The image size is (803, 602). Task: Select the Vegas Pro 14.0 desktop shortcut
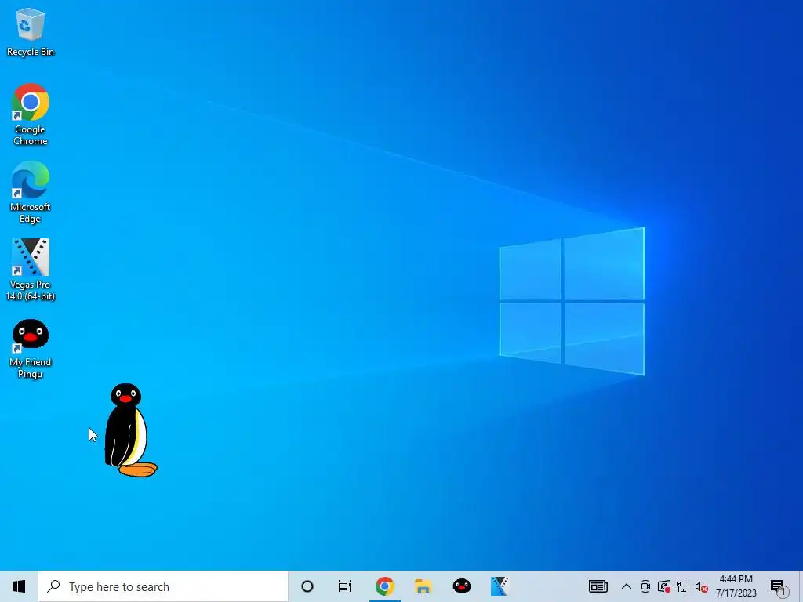tap(31, 270)
